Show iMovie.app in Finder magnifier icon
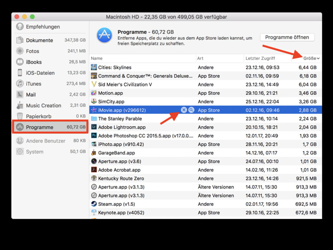The height and width of the screenshot is (250, 333). (191, 110)
